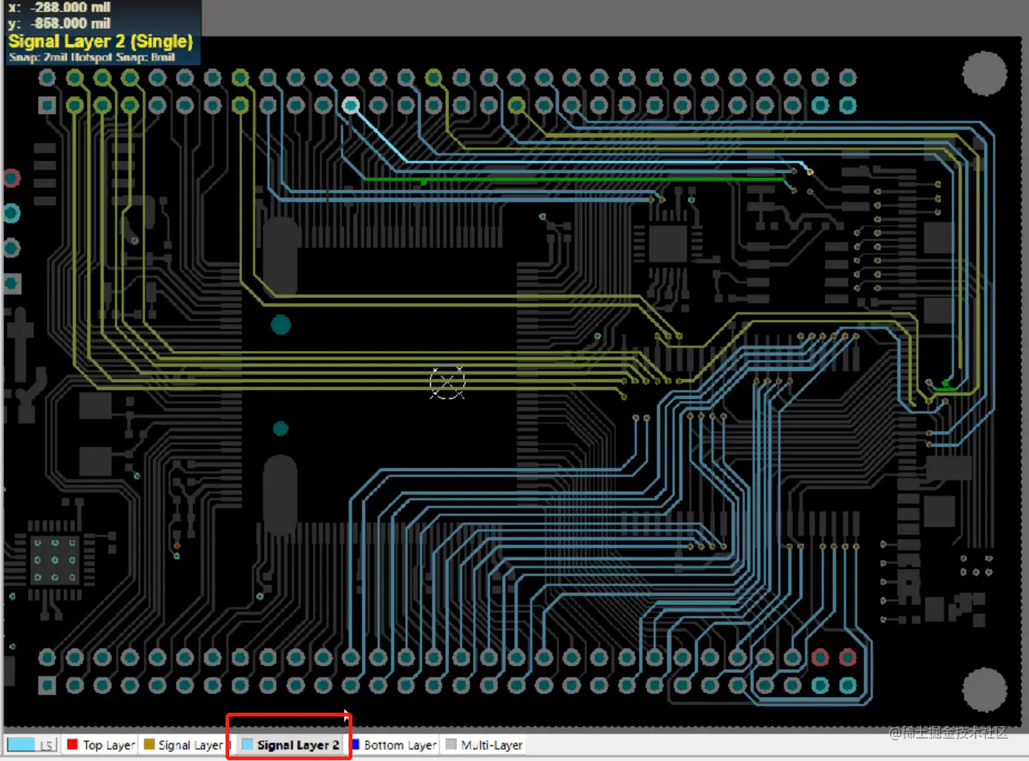Select the right red pad in the bottom header
The height and width of the screenshot is (761, 1029).
pos(847,657)
